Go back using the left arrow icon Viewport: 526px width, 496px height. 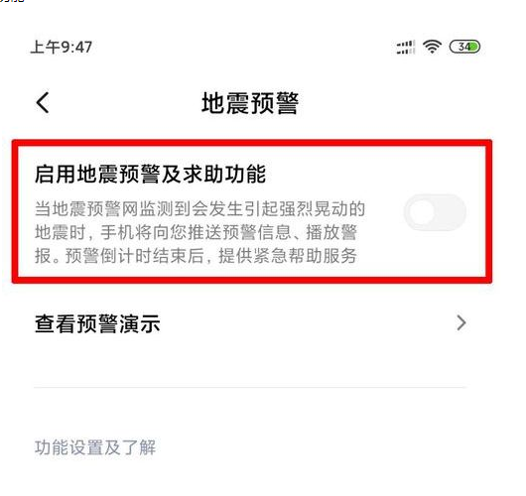[x=43, y=102]
